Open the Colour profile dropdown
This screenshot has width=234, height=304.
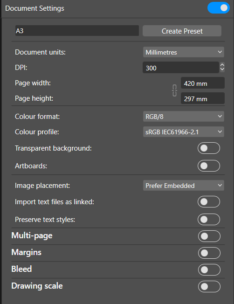pos(183,132)
